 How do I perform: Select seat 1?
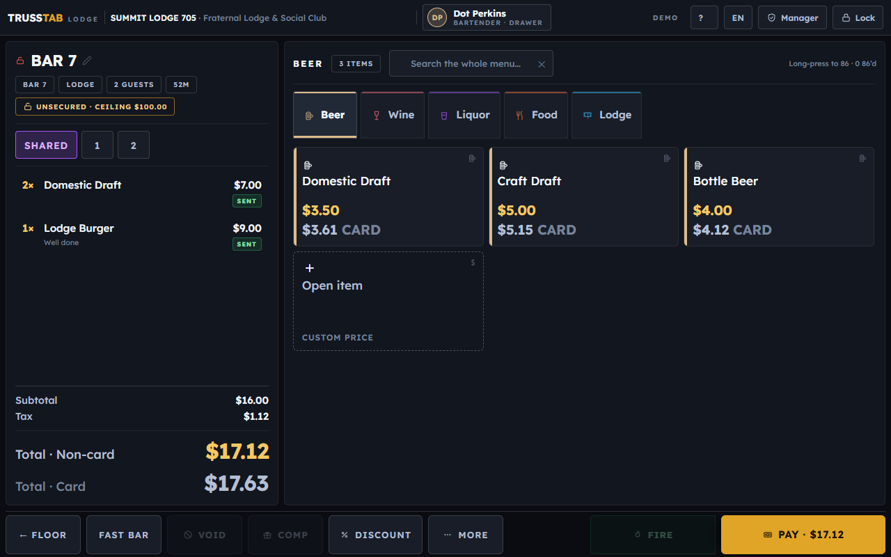pos(97,145)
